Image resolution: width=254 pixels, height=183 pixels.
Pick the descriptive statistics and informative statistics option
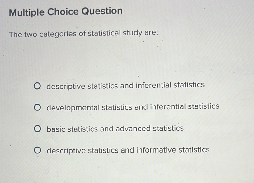[128, 150]
